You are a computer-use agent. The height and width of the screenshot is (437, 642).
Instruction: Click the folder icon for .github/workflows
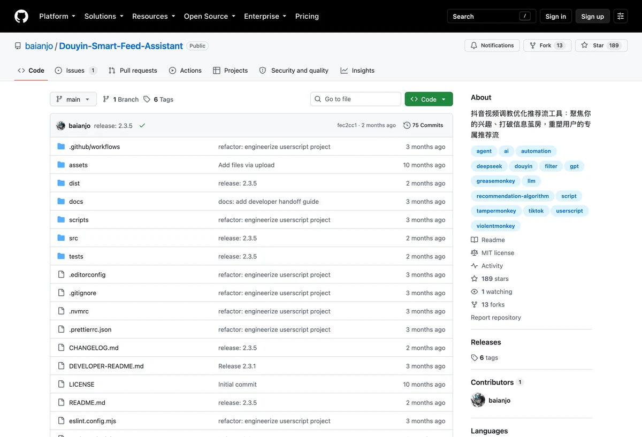61,147
